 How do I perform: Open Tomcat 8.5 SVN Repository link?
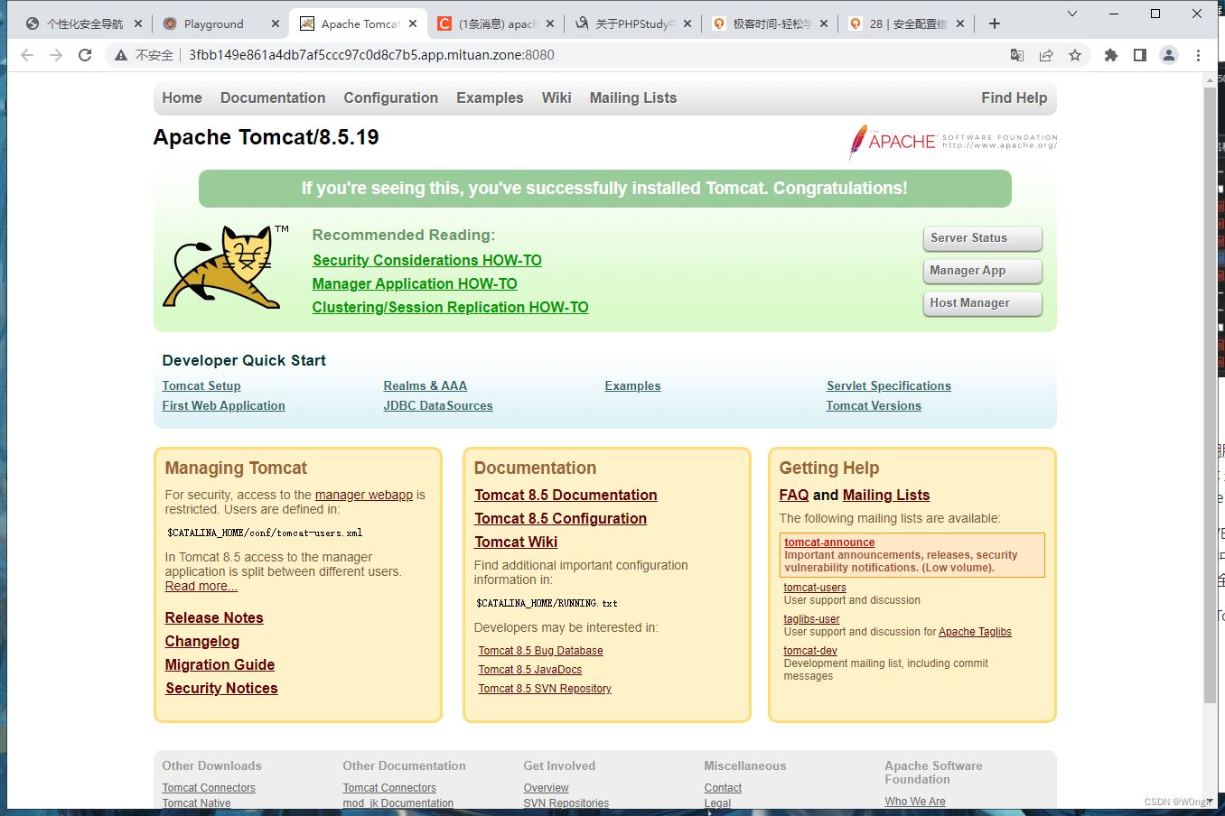click(x=545, y=689)
